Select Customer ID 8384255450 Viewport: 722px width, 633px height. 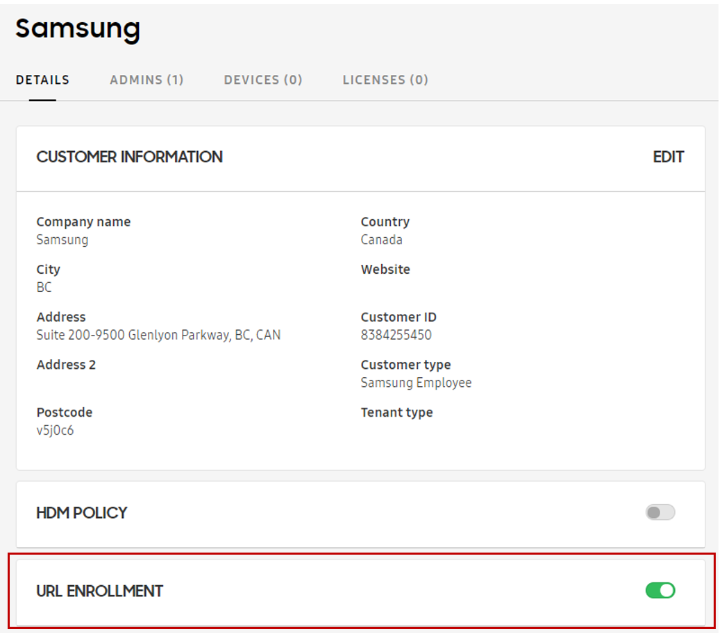[396, 335]
